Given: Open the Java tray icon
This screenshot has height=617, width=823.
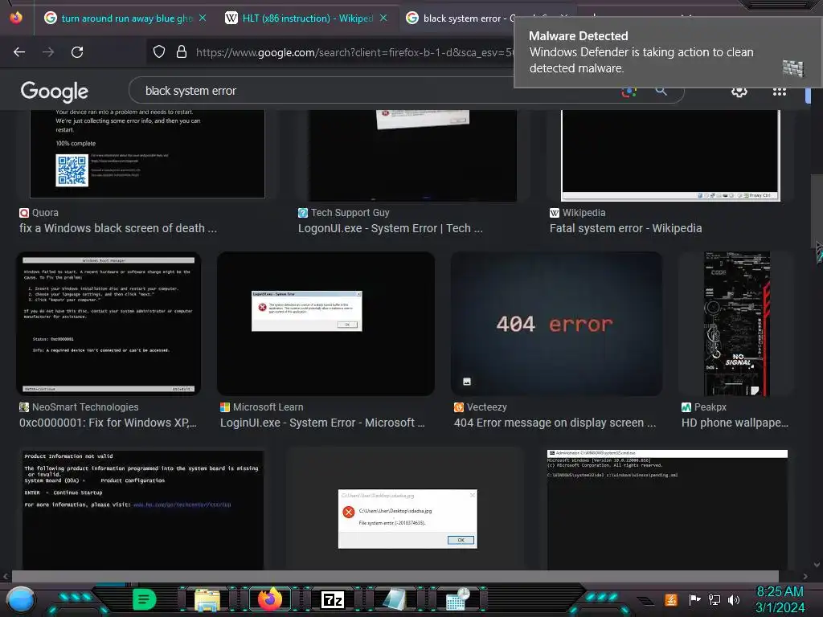Looking at the screenshot, I should click(x=671, y=599).
